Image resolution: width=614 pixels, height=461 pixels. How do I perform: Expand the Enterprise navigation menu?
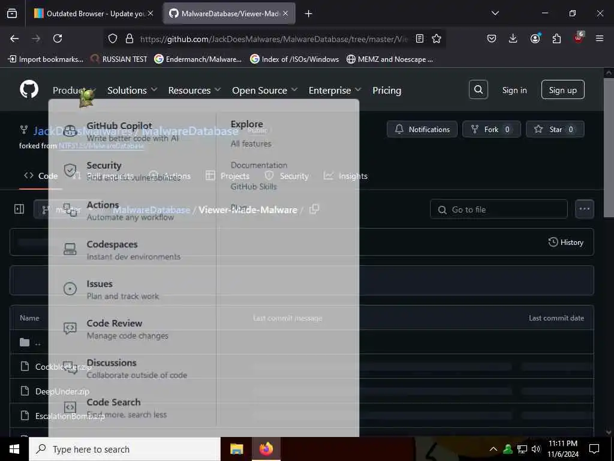pos(335,90)
